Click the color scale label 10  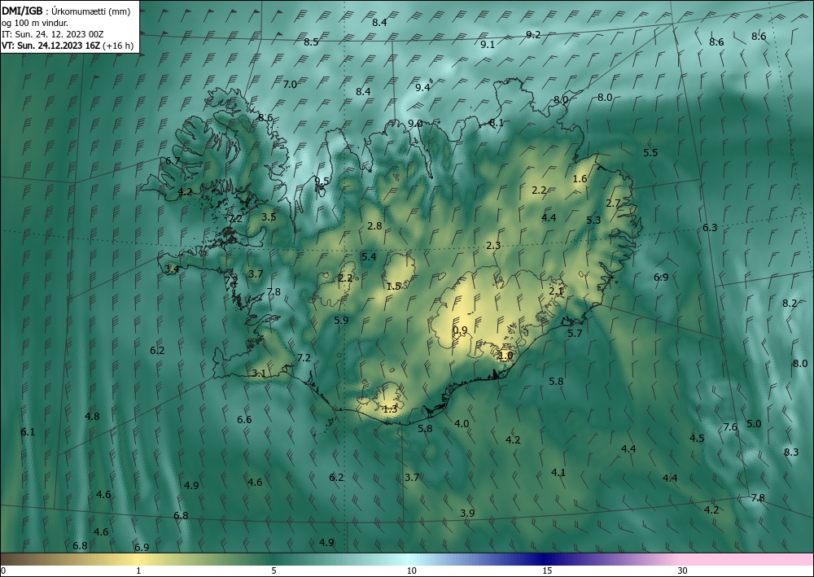pyautogui.click(x=412, y=571)
